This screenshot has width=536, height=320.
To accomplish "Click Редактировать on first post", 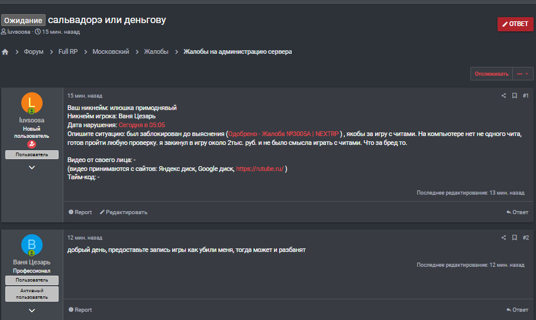I will [123, 212].
